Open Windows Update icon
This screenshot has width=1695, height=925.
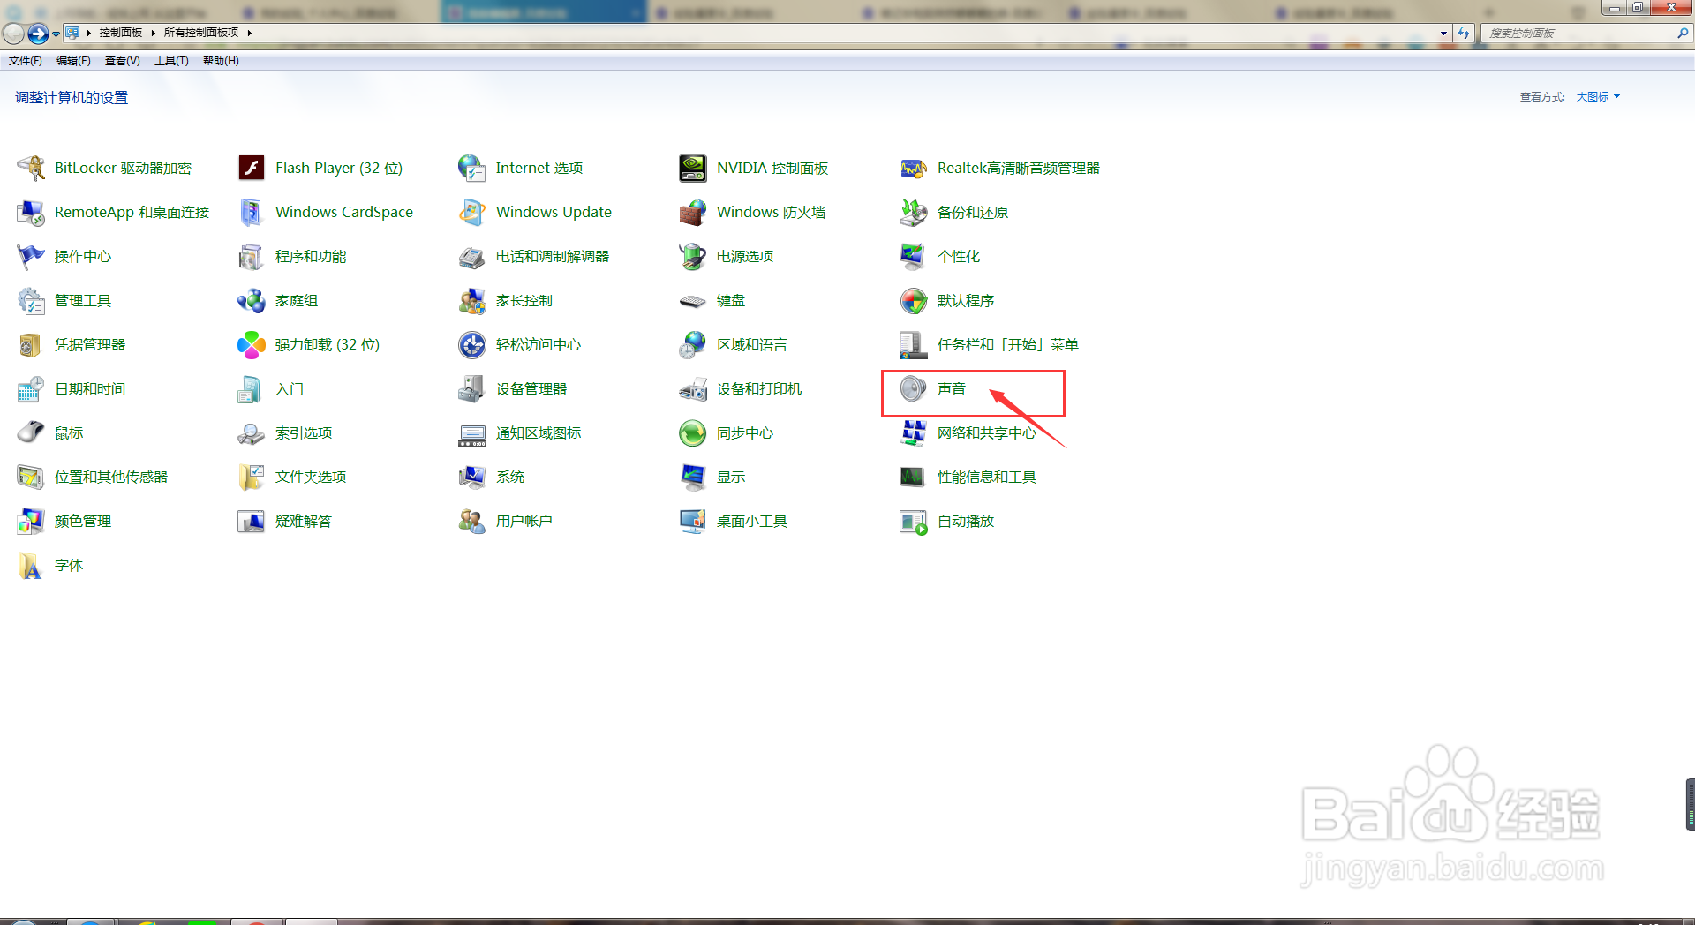point(472,212)
